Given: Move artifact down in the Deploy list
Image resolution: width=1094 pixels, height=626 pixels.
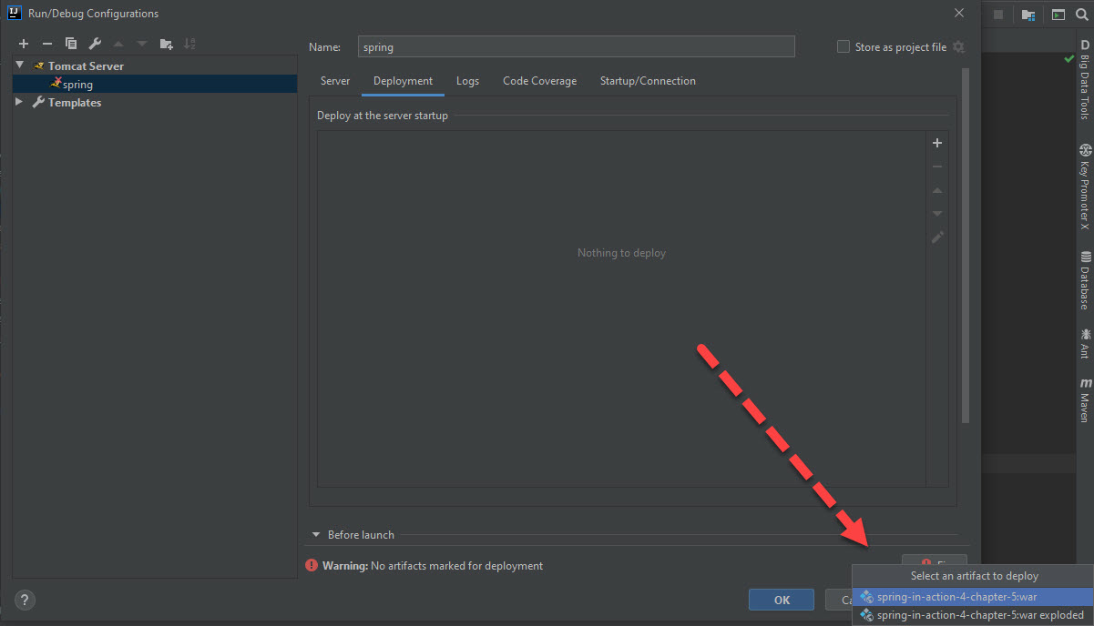Looking at the screenshot, I should click(x=937, y=214).
